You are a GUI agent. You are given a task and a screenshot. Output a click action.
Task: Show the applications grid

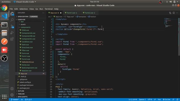4,97
